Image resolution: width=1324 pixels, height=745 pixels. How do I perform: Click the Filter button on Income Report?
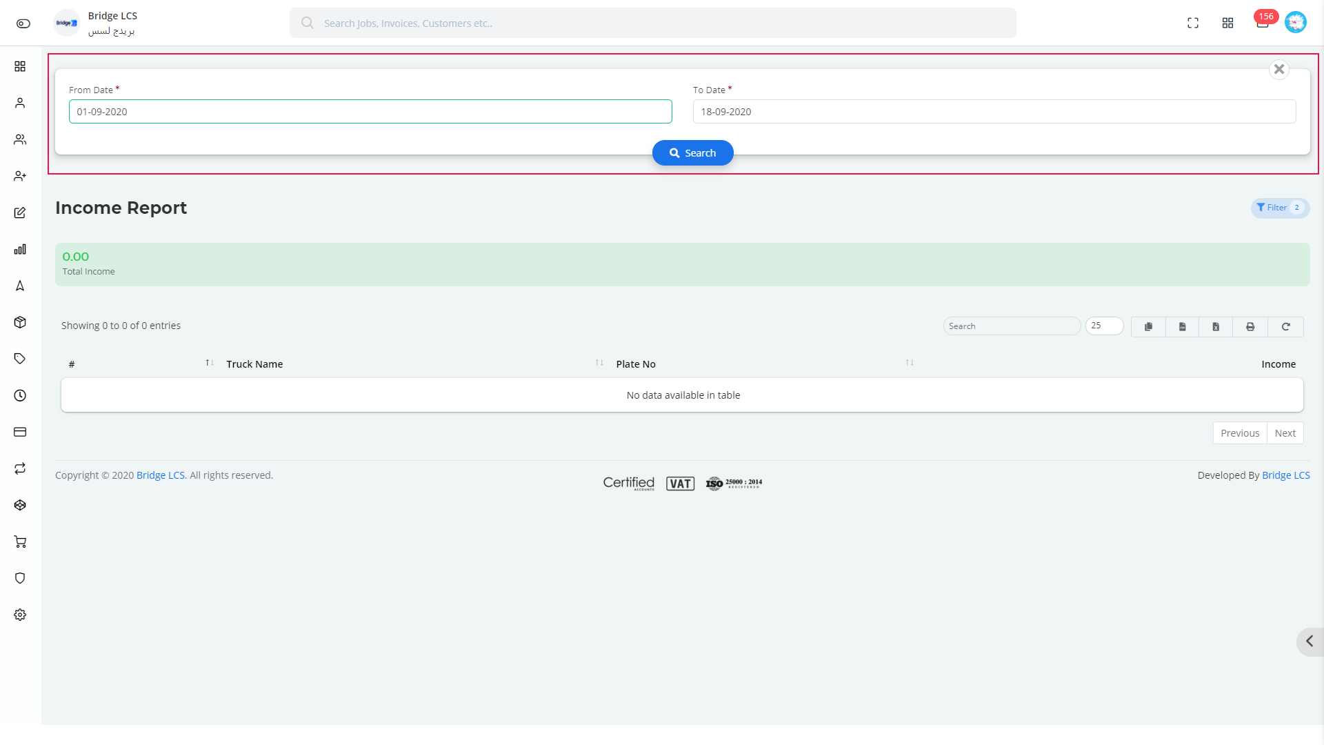point(1278,208)
